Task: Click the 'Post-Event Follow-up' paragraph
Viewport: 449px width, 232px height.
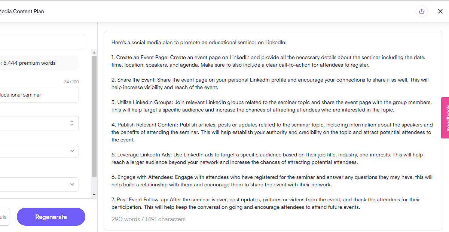Action: 266,204
